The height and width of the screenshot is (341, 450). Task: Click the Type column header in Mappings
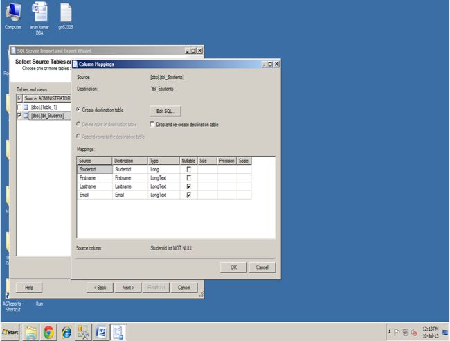point(163,161)
